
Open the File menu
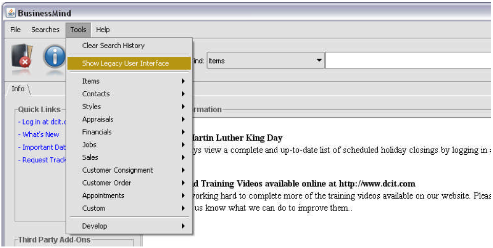tap(15, 30)
